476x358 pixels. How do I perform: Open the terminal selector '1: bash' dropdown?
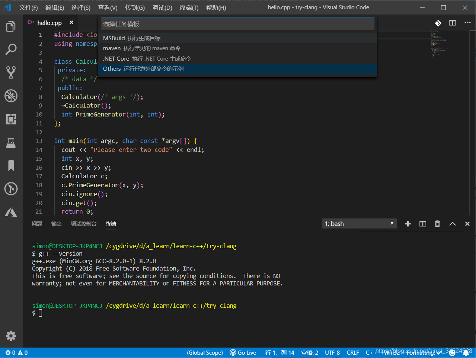click(360, 224)
